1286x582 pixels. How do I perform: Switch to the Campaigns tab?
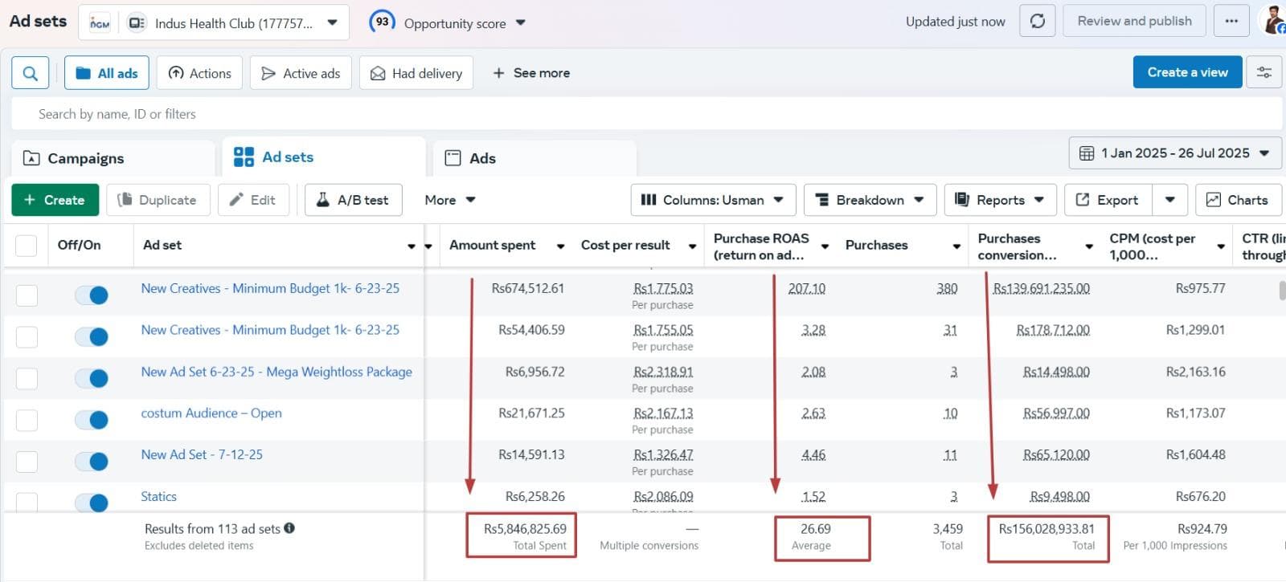click(x=113, y=158)
